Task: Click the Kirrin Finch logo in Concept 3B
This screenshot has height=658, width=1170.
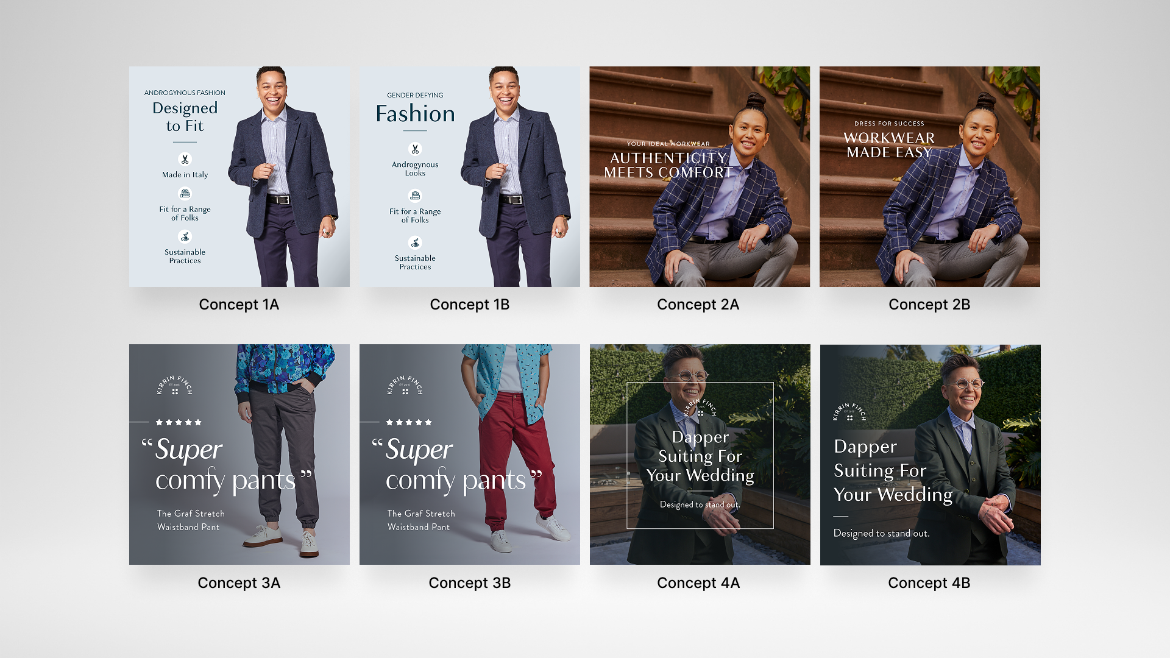Action: [x=405, y=386]
